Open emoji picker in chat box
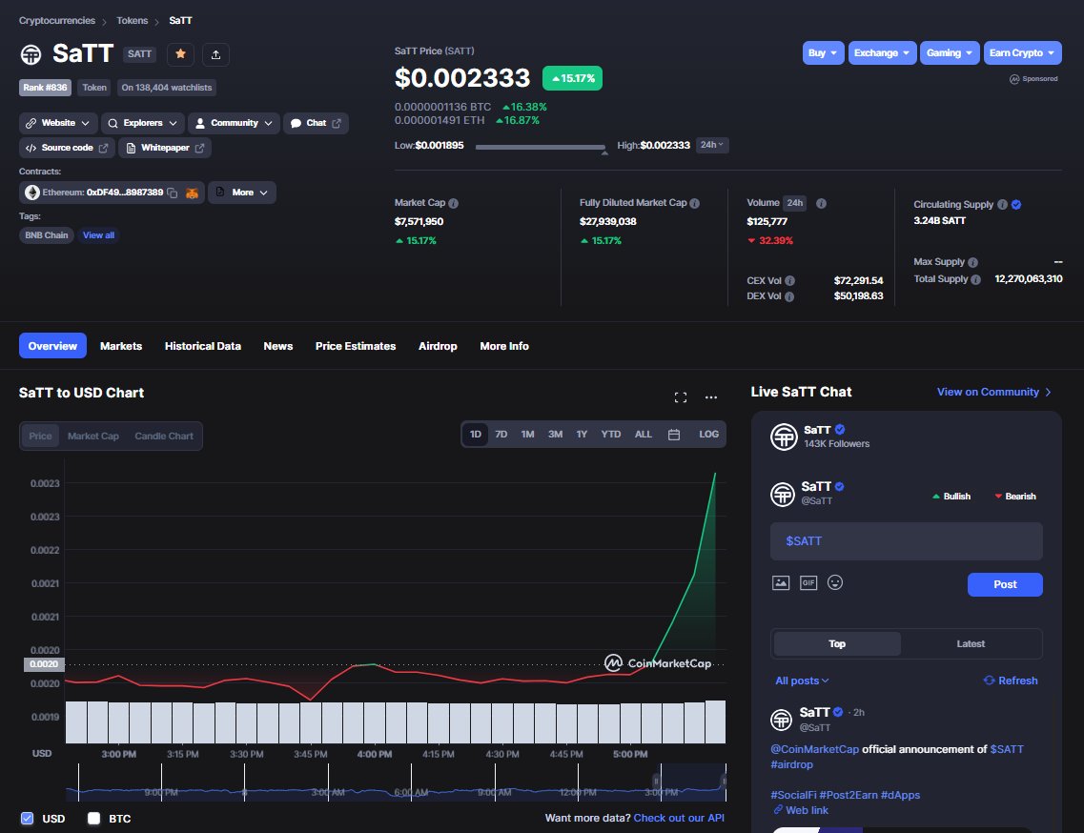This screenshot has width=1084, height=833. (835, 582)
